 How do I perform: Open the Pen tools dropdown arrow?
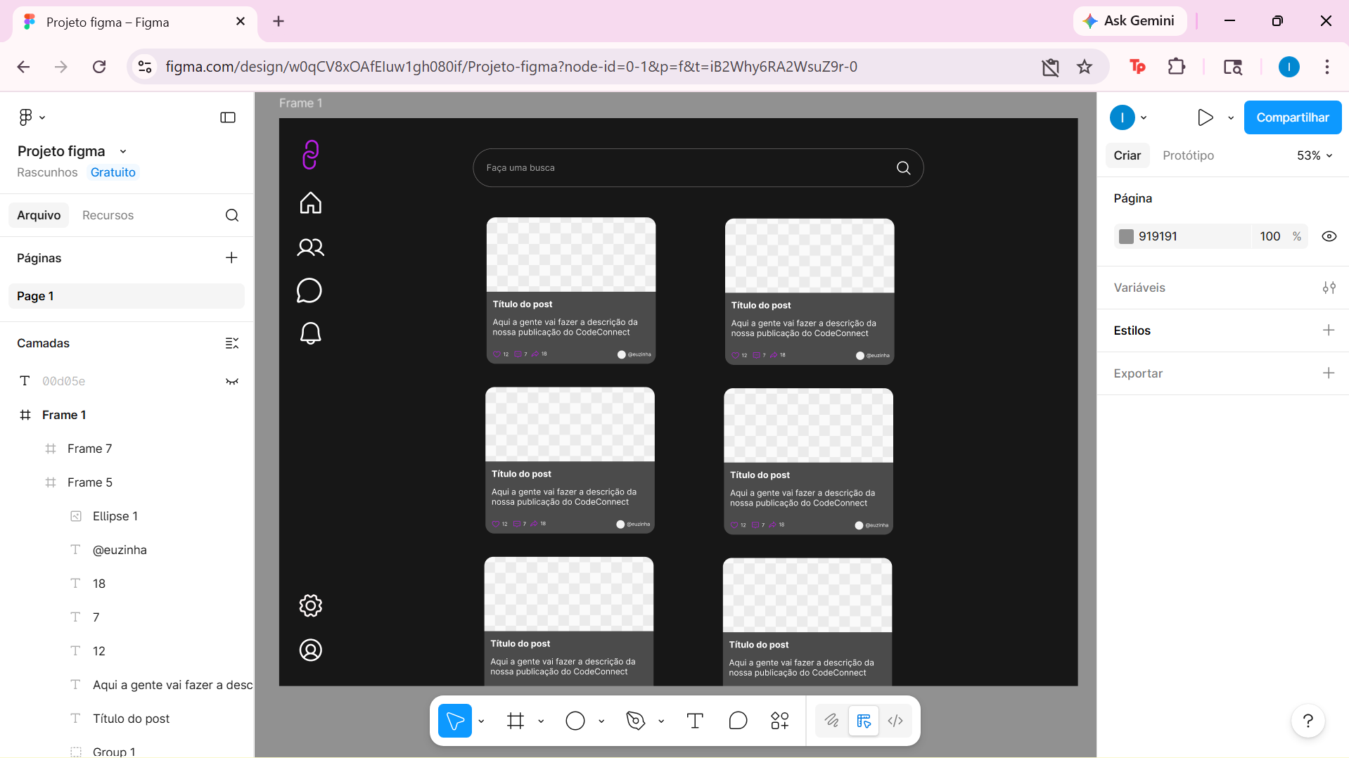(x=661, y=721)
